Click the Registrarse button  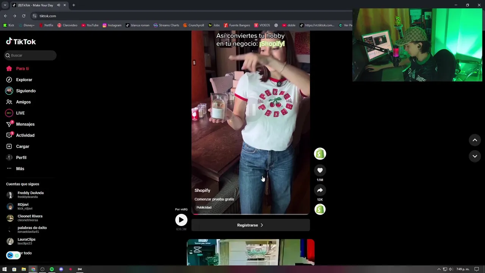(x=250, y=225)
